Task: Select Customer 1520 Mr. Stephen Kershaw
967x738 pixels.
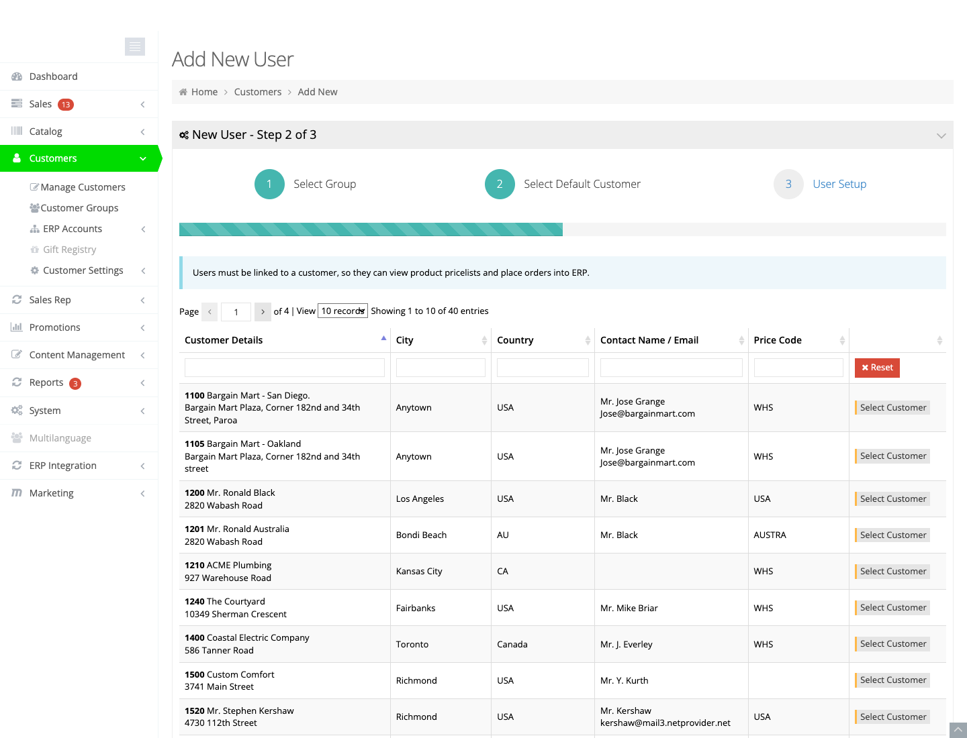Action: click(x=892, y=717)
